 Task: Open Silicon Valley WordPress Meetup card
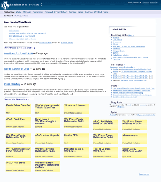135,152
